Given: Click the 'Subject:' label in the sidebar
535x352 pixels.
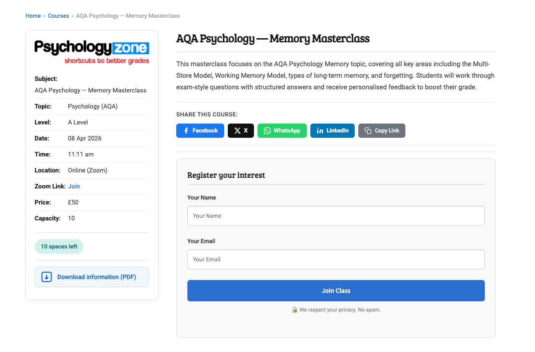Looking at the screenshot, I should tap(46, 79).
